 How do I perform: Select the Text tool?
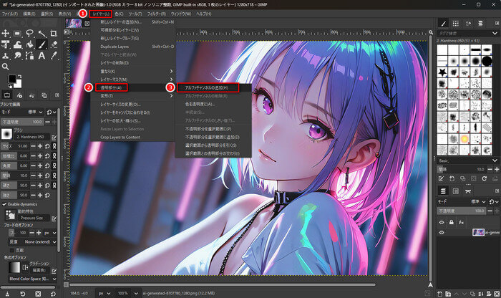point(42,56)
